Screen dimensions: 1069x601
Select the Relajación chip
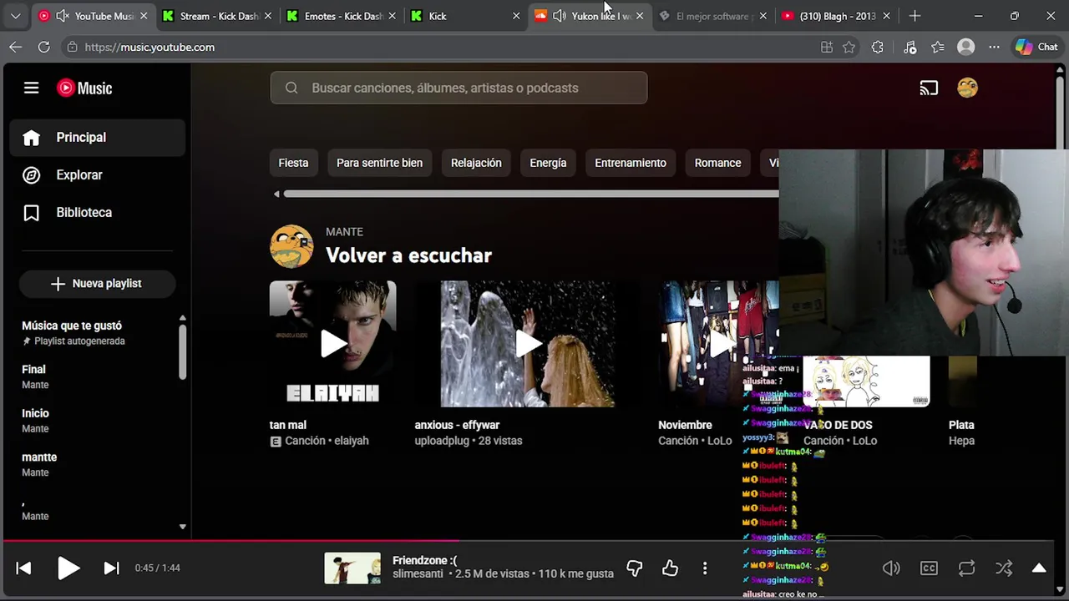point(476,163)
